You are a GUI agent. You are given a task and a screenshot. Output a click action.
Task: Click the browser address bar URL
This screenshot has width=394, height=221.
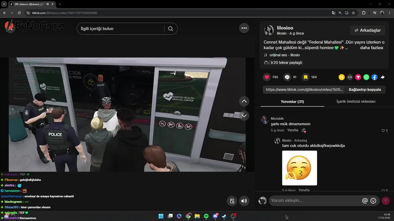click(65, 13)
